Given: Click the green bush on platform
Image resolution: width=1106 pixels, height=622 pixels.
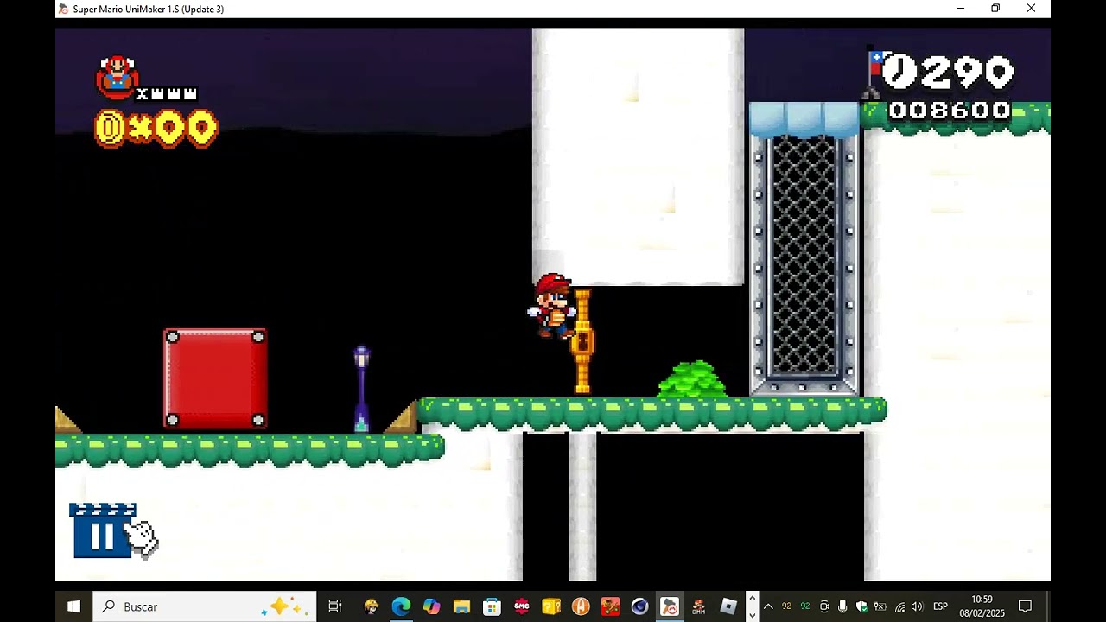Looking at the screenshot, I should (692, 379).
